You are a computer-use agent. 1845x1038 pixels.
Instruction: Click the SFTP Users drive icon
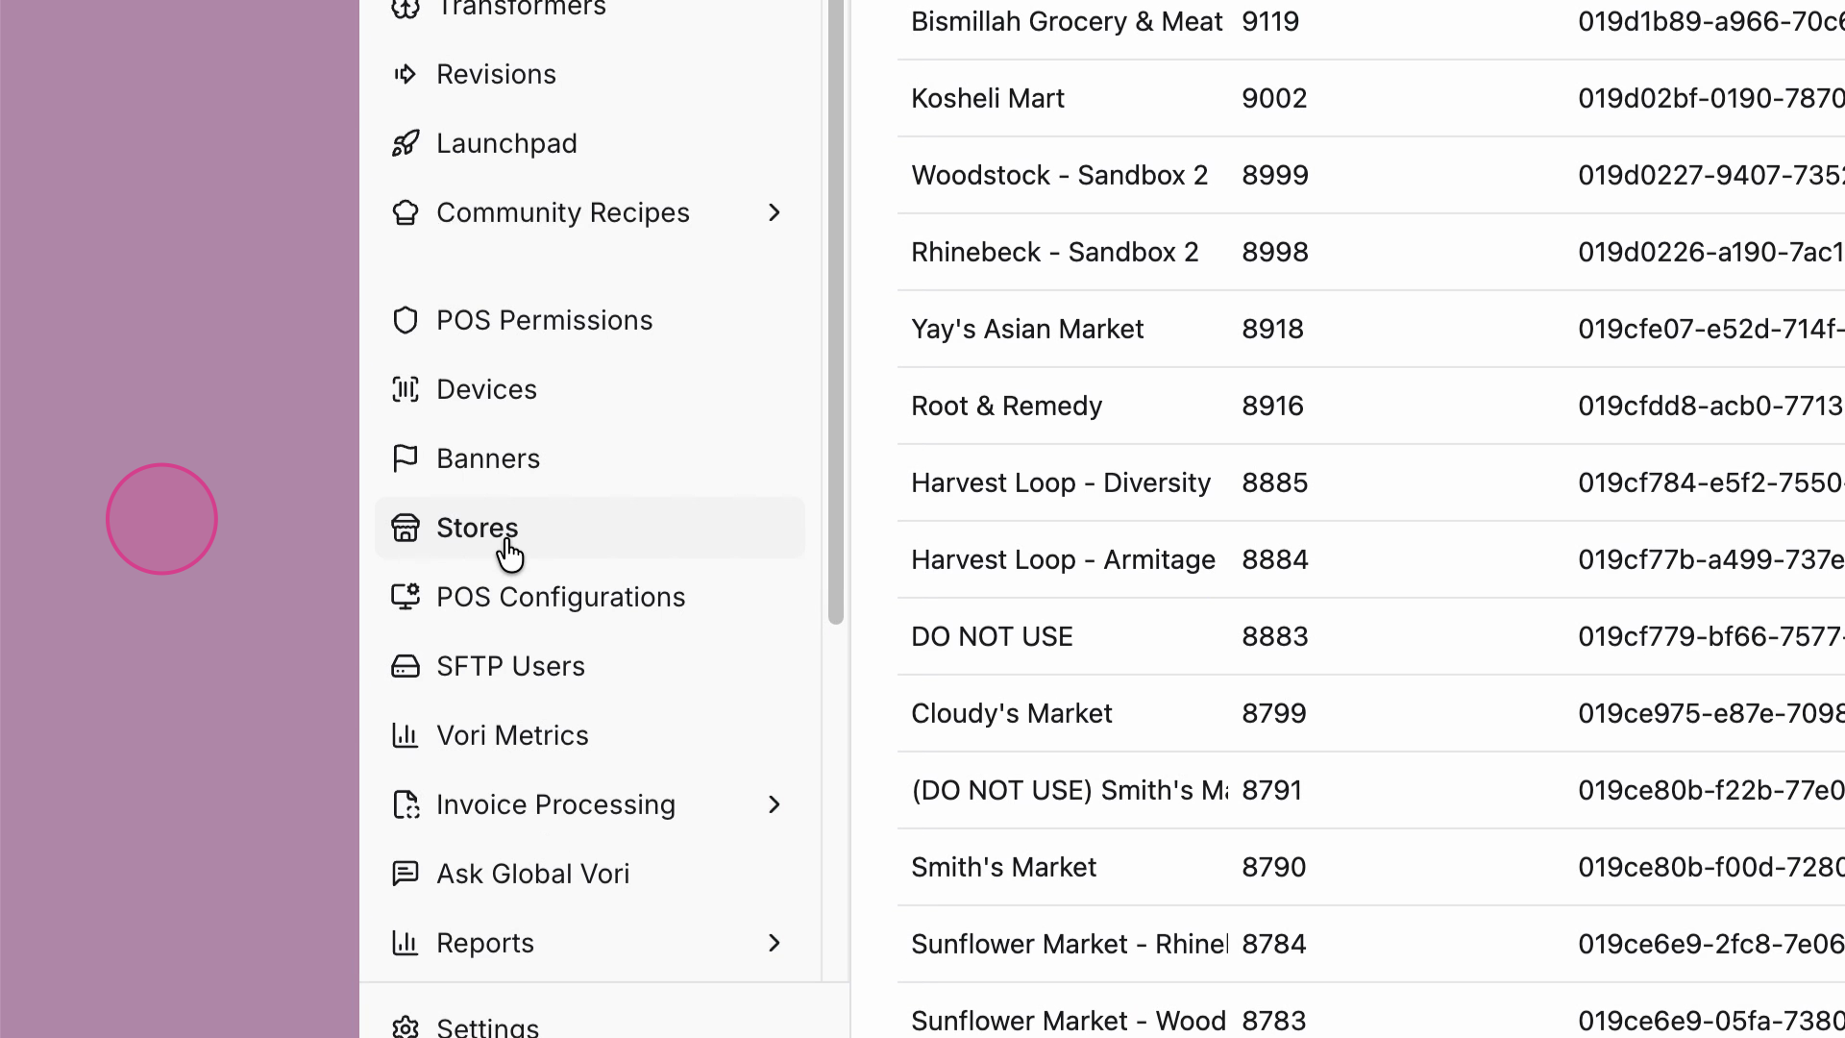click(x=405, y=666)
